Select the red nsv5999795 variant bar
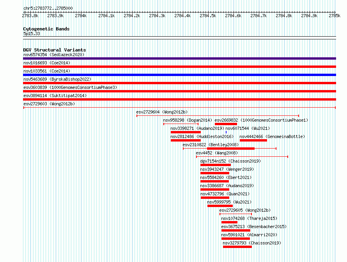Screen dimensions: 347x262 point(220,206)
